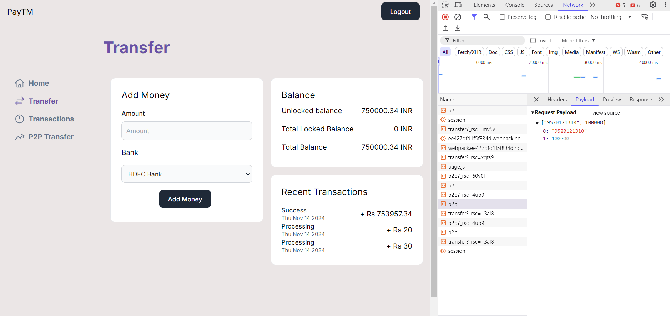Select the transfer?_rsc=xqts9 request row
Screen dimensions: 670x316
(482, 157)
